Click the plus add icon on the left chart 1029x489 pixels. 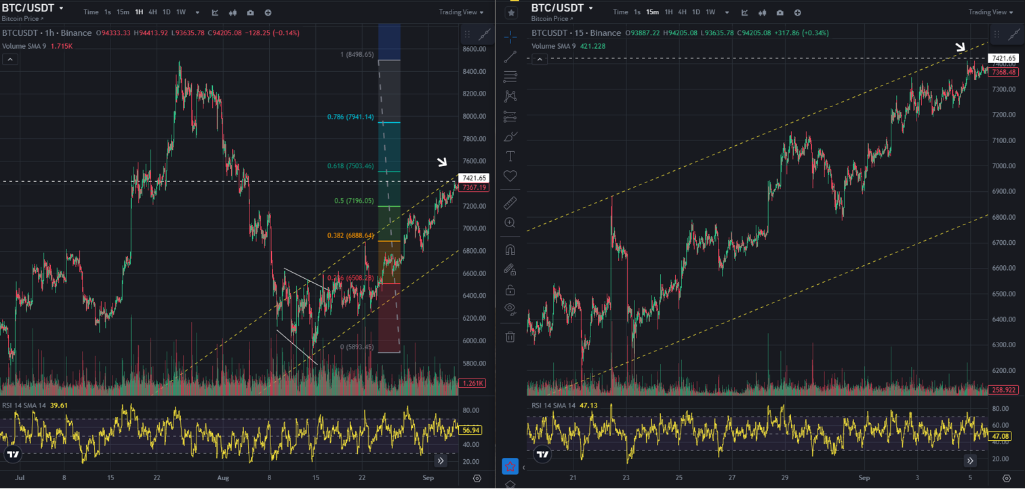tap(268, 12)
